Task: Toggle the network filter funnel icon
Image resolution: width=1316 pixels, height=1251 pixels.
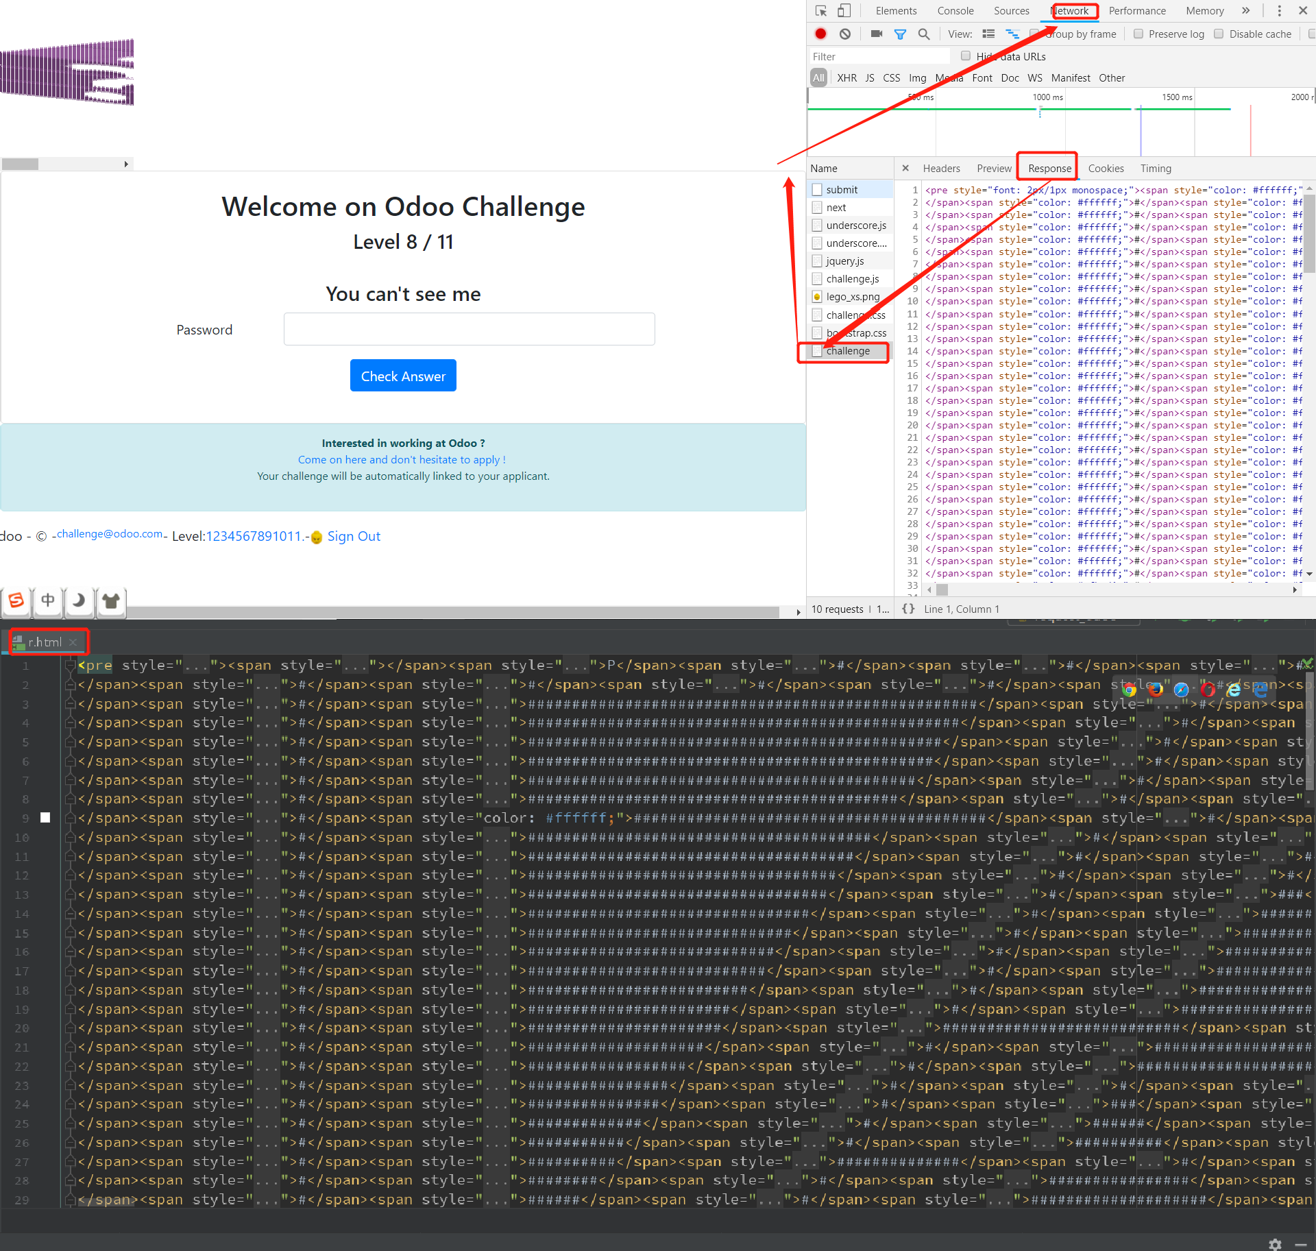Action: [900, 34]
